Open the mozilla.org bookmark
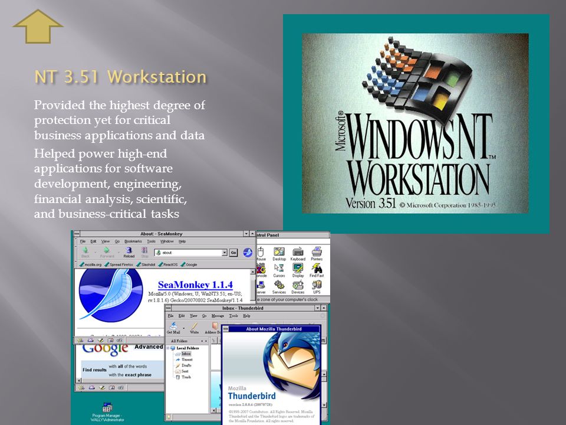 pyautogui.click(x=91, y=264)
